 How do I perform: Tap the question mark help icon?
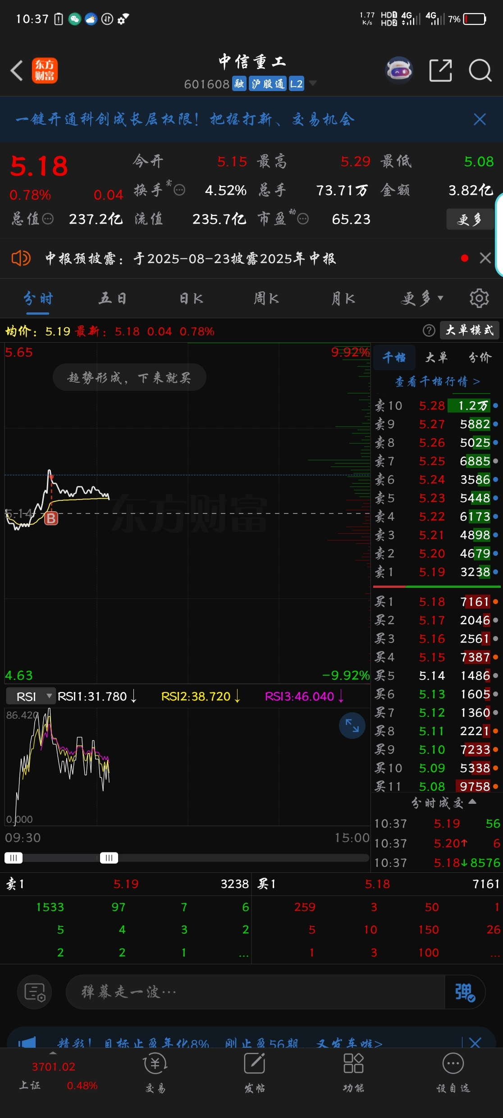point(429,331)
